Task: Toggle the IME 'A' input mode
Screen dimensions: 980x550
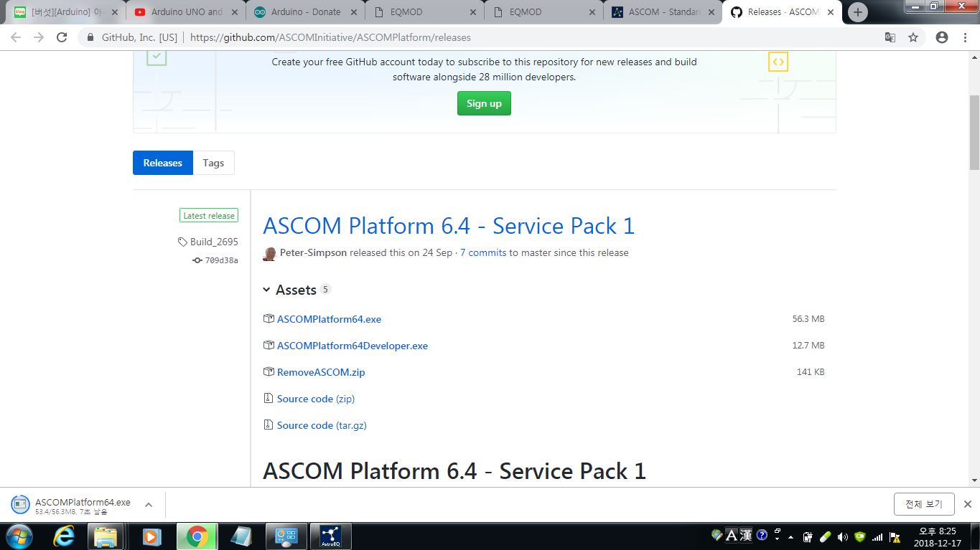Action: [732, 535]
